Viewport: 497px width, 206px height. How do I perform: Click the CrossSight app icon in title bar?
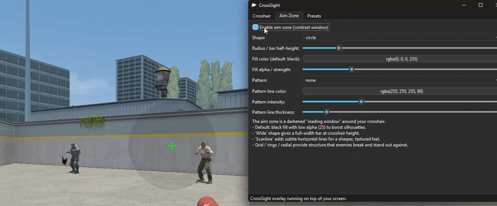pyautogui.click(x=254, y=5)
